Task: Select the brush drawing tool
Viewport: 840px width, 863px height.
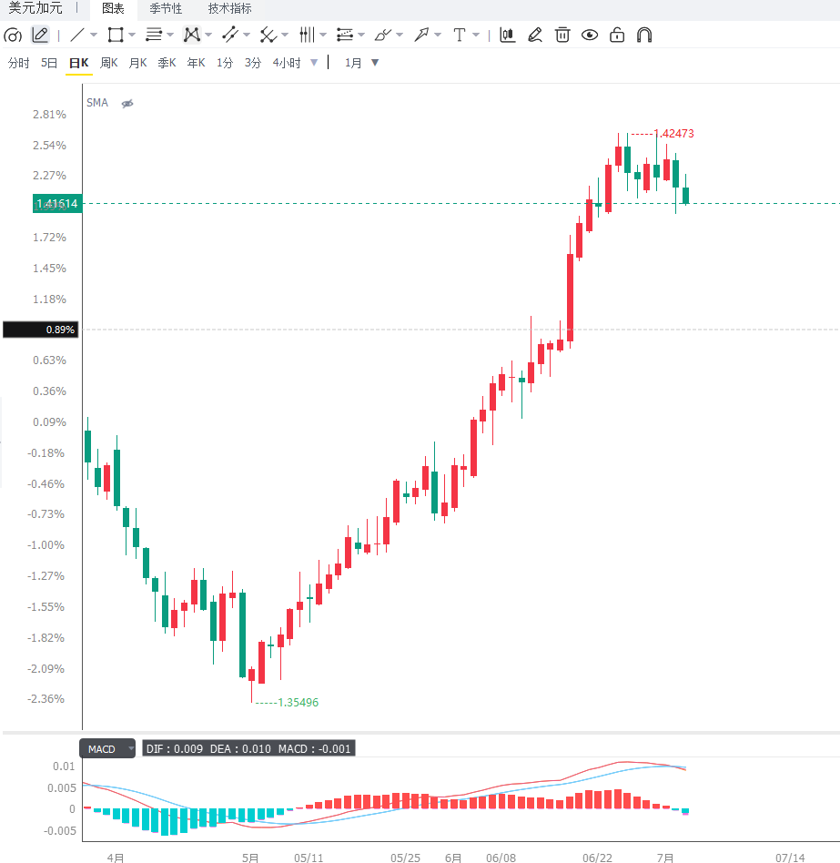Action: tap(383, 36)
